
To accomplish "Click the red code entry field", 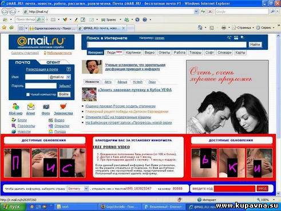I will click(235, 189).
